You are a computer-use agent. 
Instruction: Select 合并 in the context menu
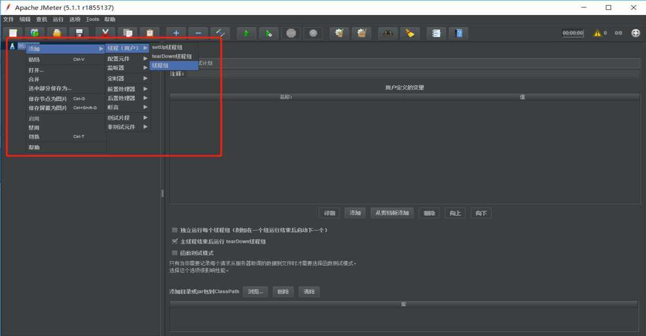coord(65,80)
